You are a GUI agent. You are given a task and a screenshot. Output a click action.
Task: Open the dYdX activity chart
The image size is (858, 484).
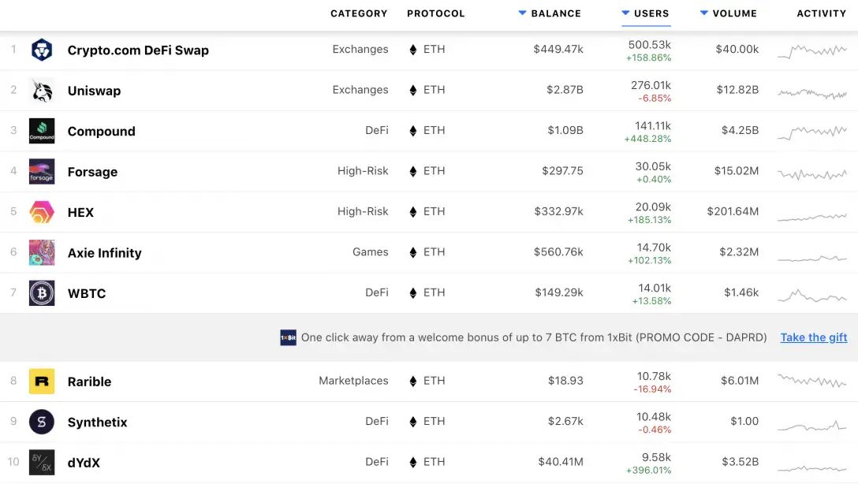click(812, 468)
